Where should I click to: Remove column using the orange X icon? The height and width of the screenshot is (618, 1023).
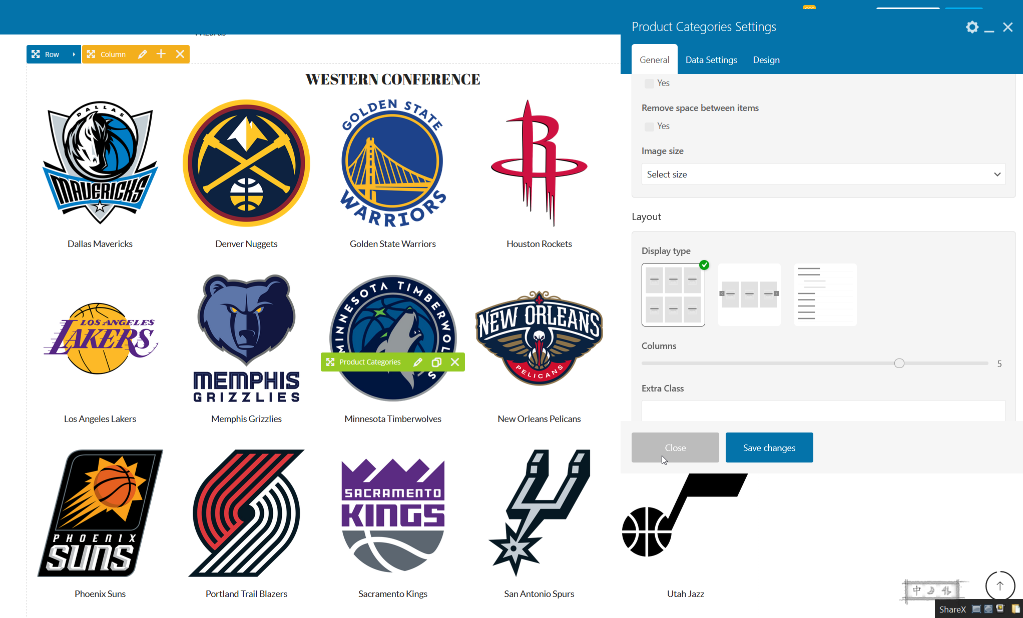click(x=180, y=54)
